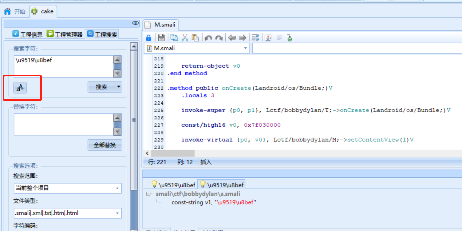Viewport: 462px width, 231px height.
Task: Click up arrow of 替换字符 box scrollbar
Action: point(117,118)
